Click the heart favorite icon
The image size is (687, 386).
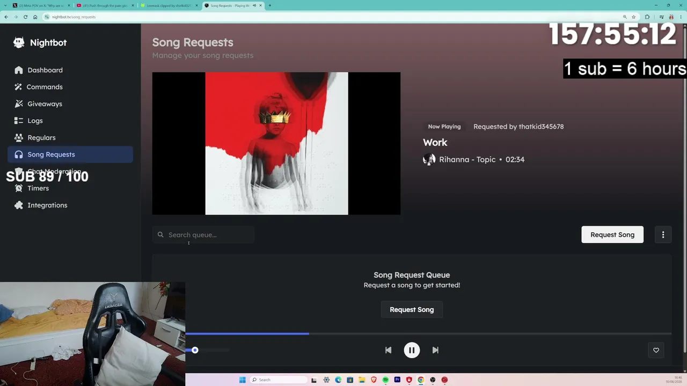click(656, 350)
